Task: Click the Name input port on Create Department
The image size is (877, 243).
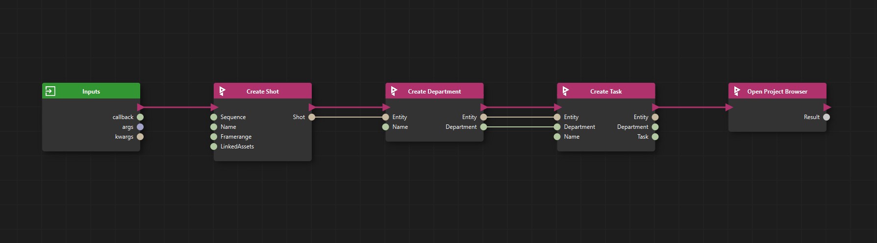Action: (385, 127)
